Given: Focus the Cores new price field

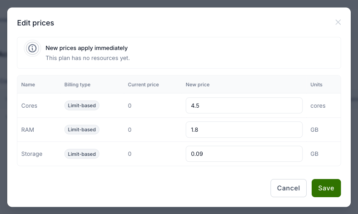Looking at the screenshot, I should point(244,105).
